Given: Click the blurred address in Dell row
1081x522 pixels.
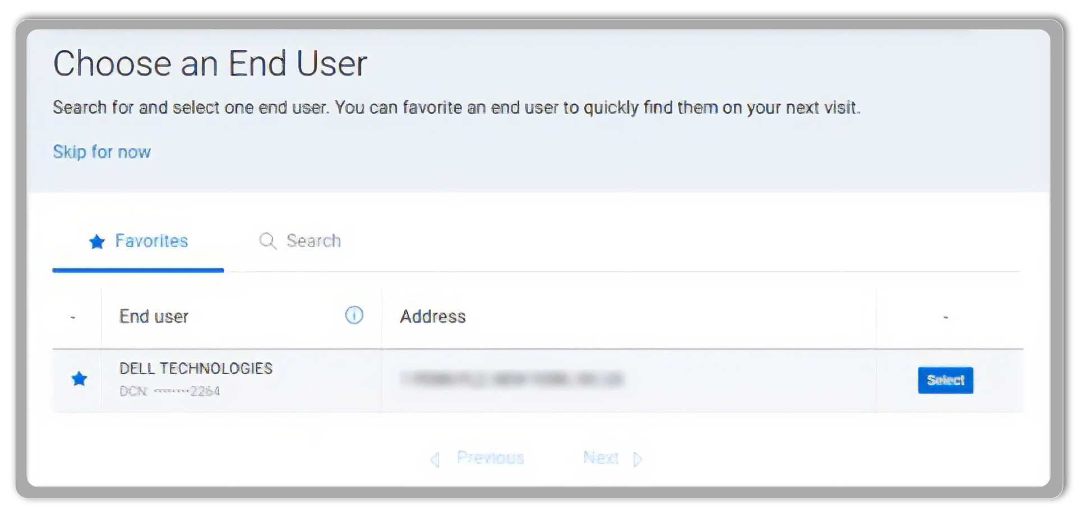Looking at the screenshot, I should click(511, 380).
